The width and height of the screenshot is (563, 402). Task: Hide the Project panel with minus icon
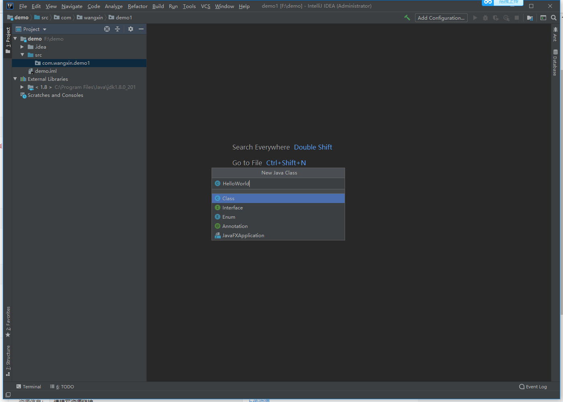click(x=141, y=29)
